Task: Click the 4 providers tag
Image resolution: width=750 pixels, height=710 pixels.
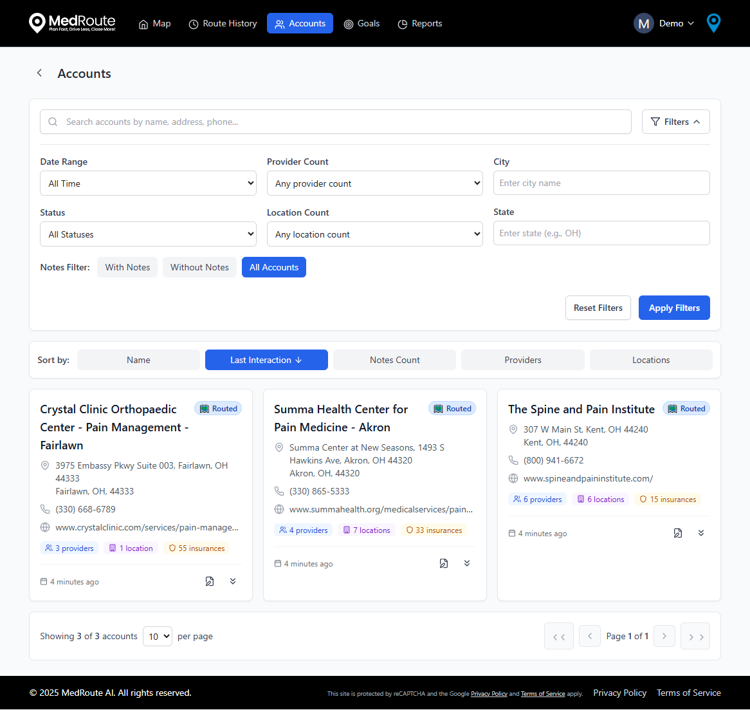Action: click(x=303, y=530)
